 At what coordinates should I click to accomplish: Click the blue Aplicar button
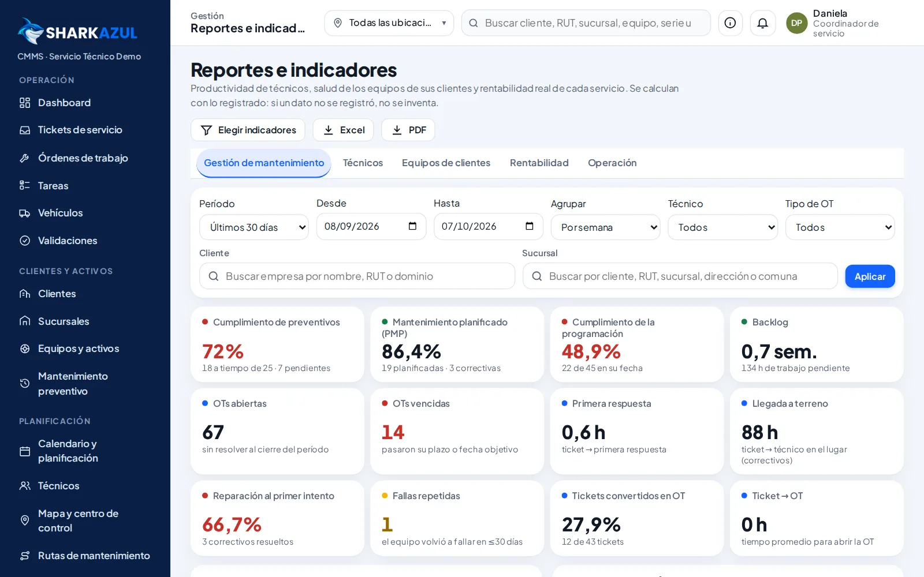pyautogui.click(x=870, y=276)
